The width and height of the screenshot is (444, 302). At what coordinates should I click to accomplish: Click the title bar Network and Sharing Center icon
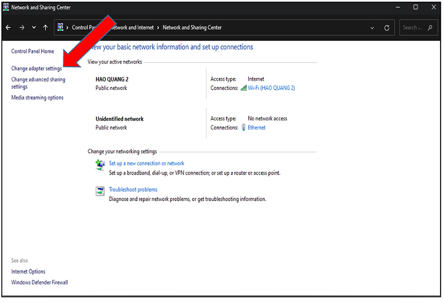coord(6,7)
